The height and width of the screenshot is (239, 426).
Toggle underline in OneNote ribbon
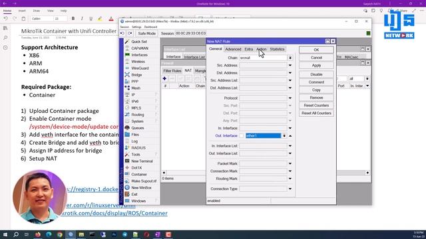click(x=91, y=19)
